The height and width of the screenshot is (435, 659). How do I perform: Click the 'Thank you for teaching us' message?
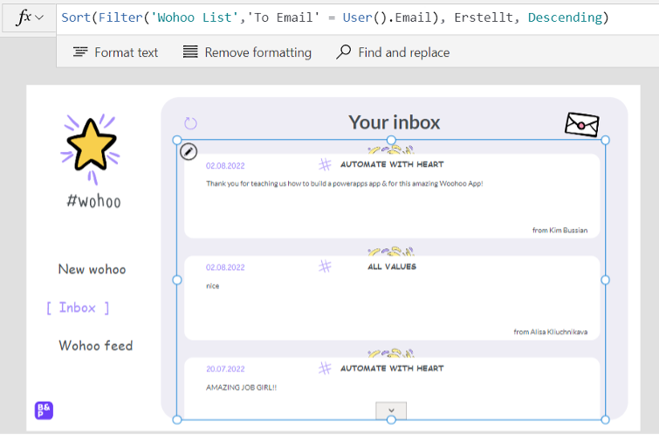pyautogui.click(x=345, y=183)
